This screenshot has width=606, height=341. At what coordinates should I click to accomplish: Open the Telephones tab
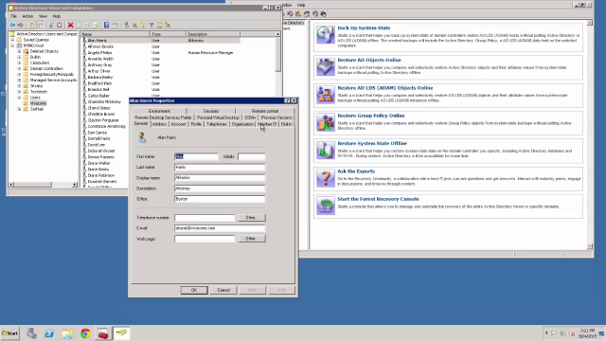click(217, 124)
